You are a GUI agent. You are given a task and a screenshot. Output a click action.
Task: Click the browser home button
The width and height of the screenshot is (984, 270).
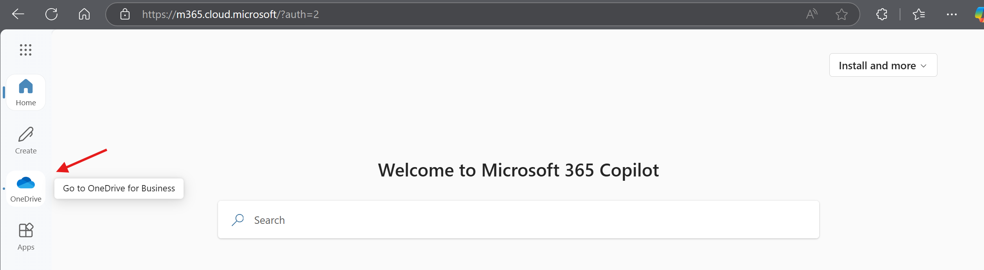[x=84, y=14]
